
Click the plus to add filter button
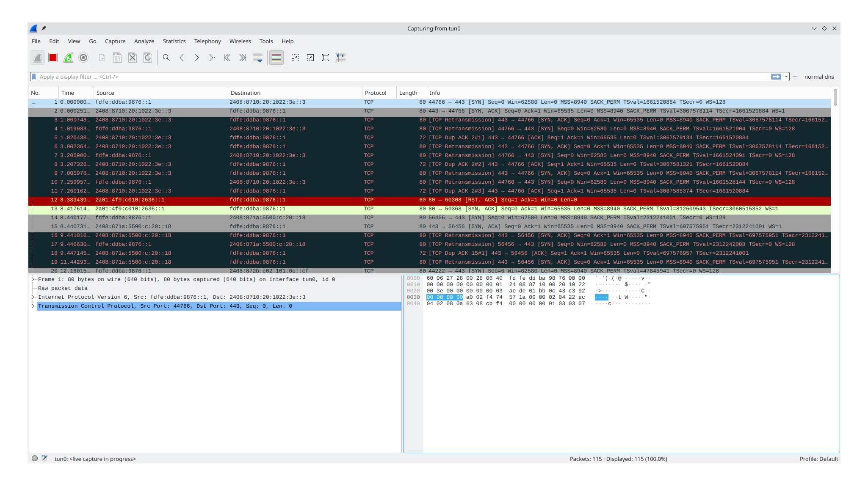click(x=795, y=77)
